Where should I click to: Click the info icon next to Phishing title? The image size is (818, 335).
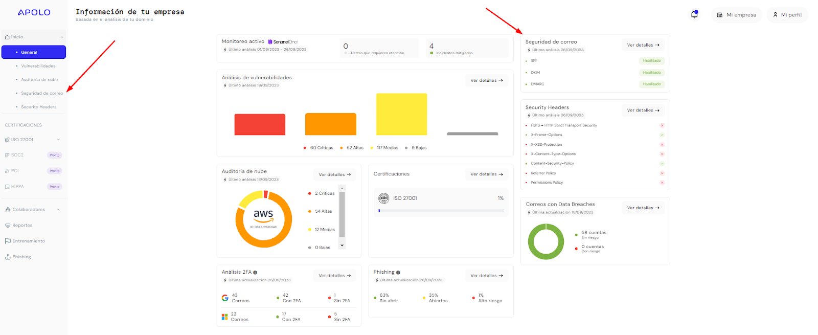398,273
